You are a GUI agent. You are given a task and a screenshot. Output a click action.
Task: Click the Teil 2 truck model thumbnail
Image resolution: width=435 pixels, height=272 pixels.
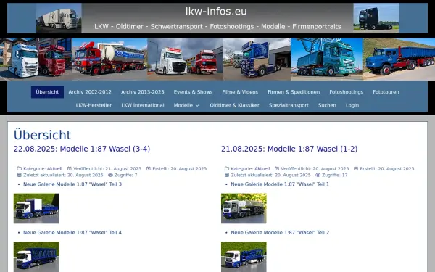coord(244,257)
